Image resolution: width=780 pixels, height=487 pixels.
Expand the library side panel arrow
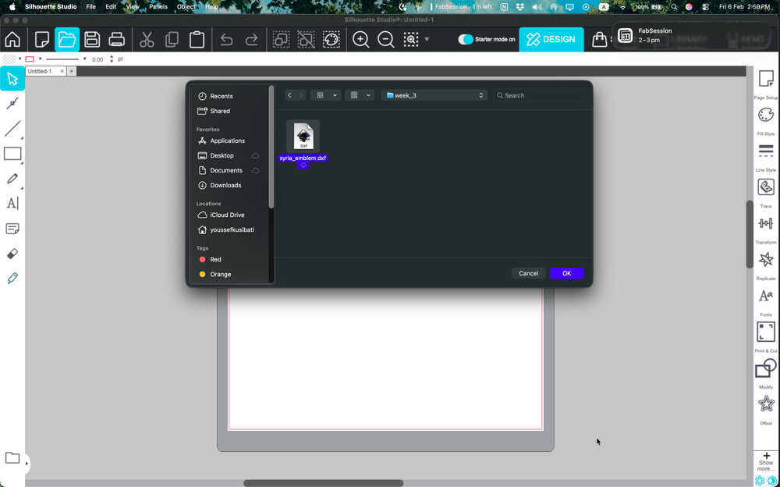point(27,464)
